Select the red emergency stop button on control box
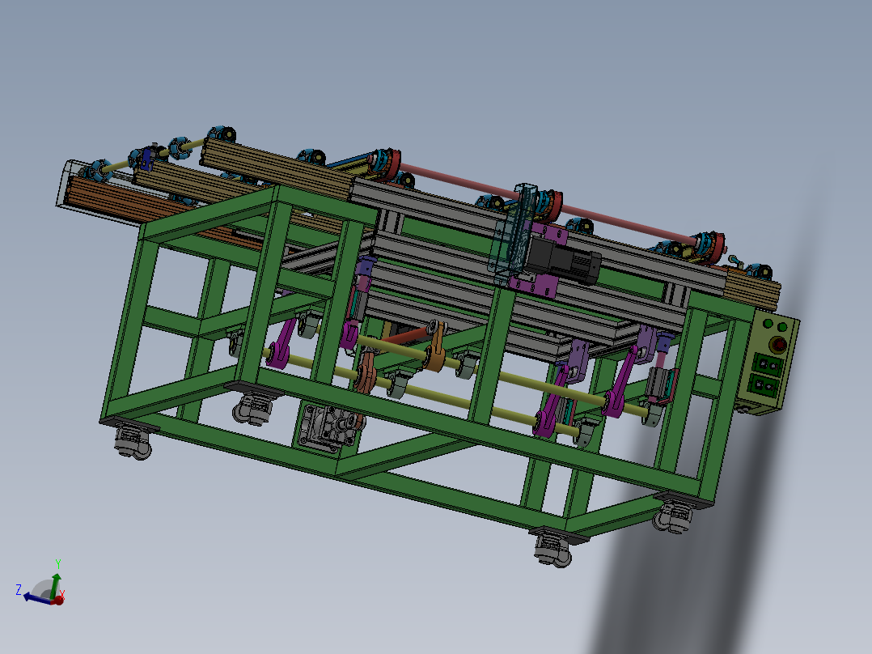The height and width of the screenshot is (654, 872). (778, 345)
